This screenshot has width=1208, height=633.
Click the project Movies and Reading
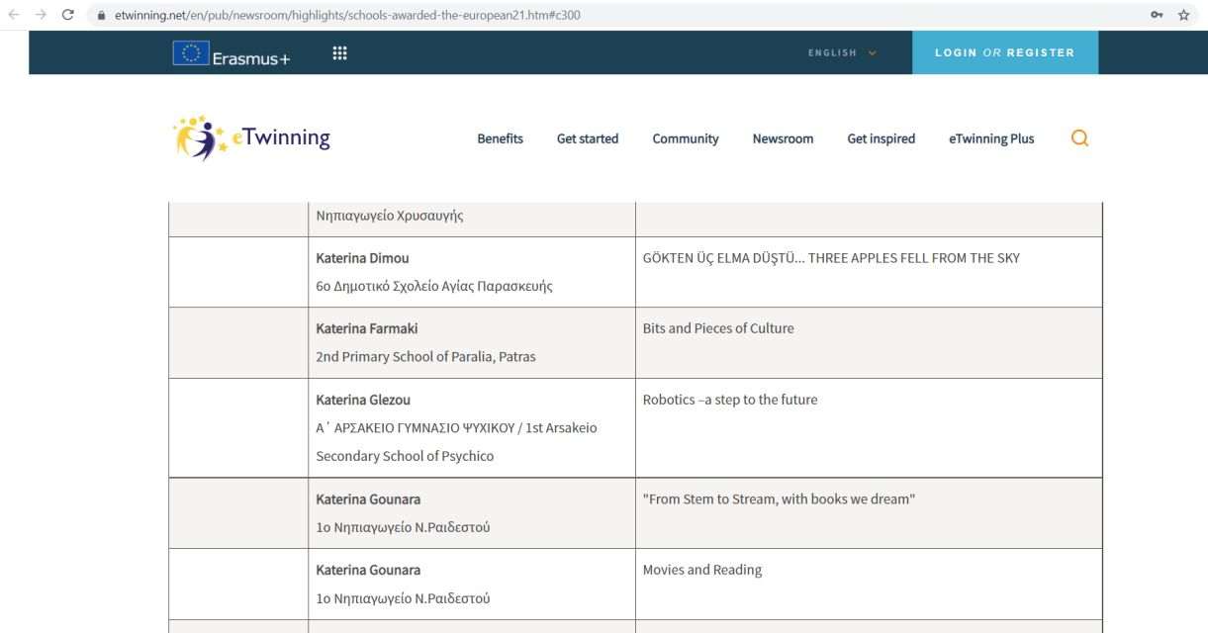[702, 571]
